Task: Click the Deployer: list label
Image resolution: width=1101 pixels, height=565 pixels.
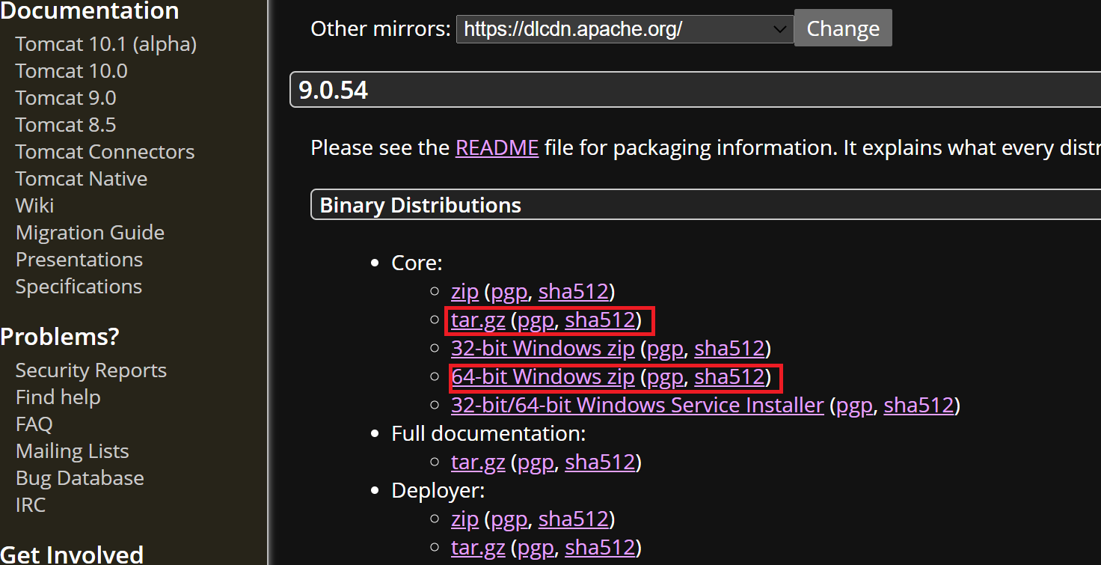Action: click(x=438, y=491)
